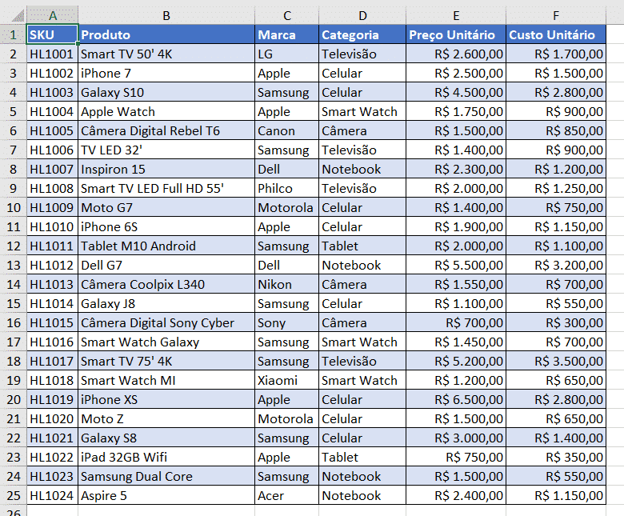Click the SKU header cell
The height and width of the screenshot is (516, 624).
click(x=53, y=34)
